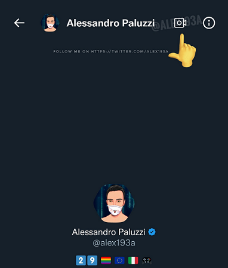
Task: Tap the European Union flag emoji
Action: click(x=119, y=260)
